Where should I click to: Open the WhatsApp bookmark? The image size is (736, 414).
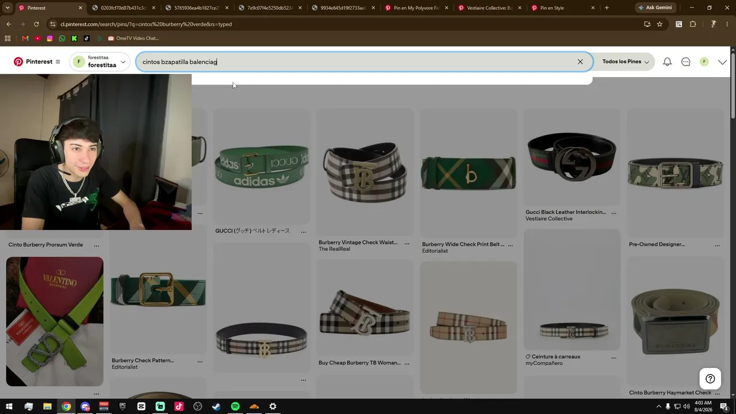(x=62, y=39)
